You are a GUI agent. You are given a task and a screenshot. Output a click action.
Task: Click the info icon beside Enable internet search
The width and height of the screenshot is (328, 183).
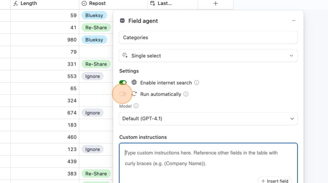pyautogui.click(x=197, y=83)
